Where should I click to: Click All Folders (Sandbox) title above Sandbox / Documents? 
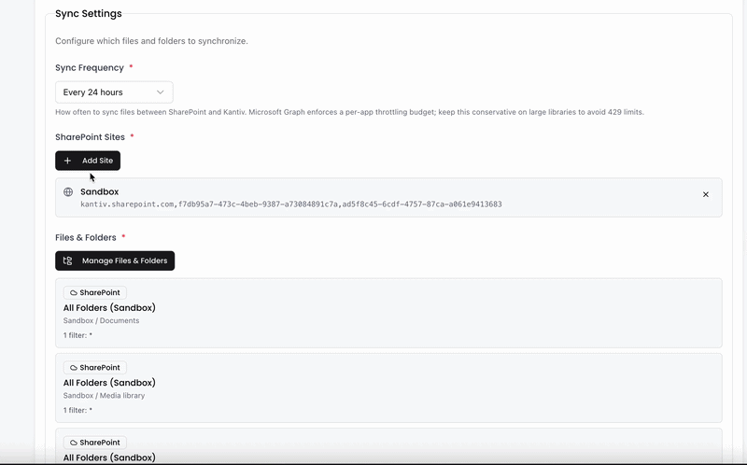(109, 308)
